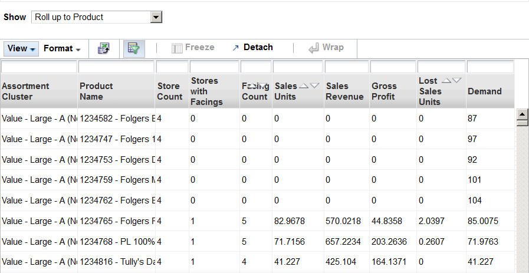529x273 pixels.
Task: Click Sales Revenue value 657.2234
Action: click(x=343, y=242)
